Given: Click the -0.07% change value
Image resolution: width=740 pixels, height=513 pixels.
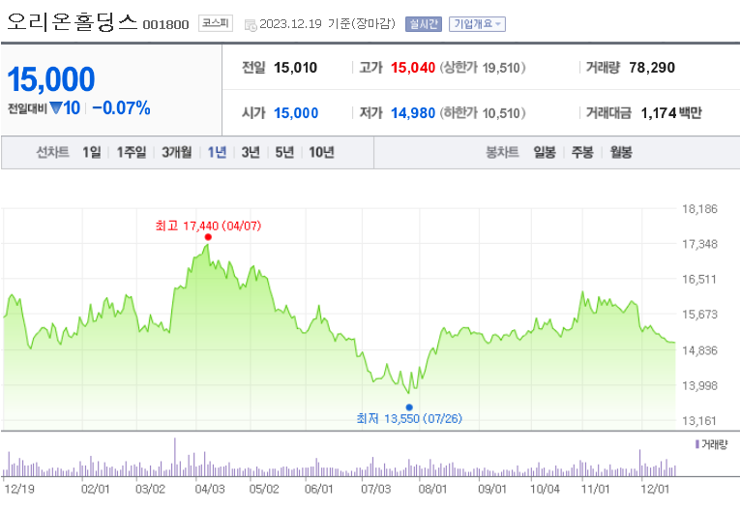Looking at the screenshot, I should pos(121,108).
